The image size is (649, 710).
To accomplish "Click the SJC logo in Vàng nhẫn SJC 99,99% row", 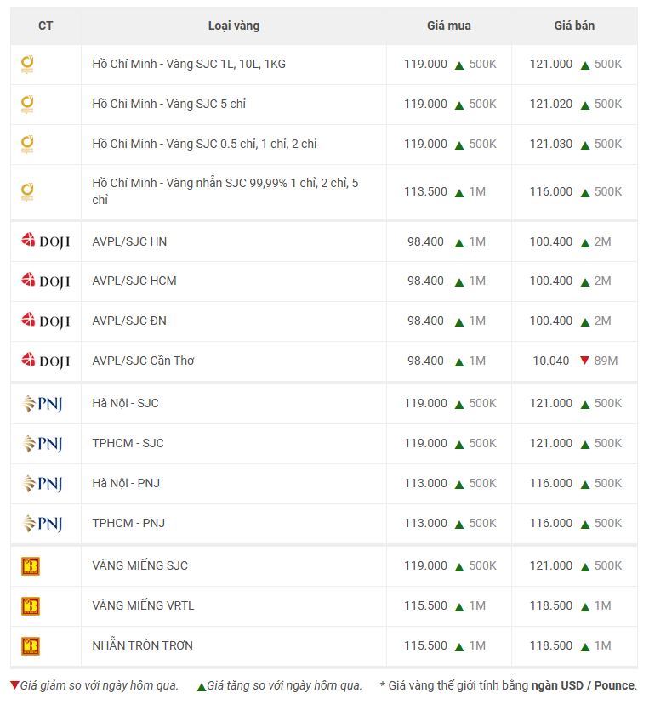I will (x=27, y=192).
